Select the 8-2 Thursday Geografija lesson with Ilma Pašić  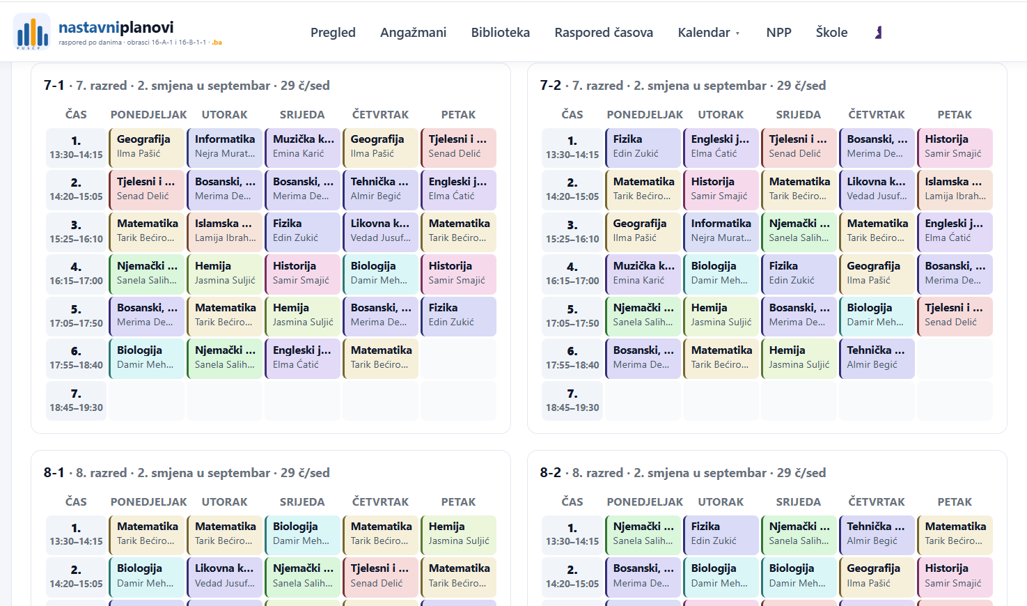pos(877,576)
